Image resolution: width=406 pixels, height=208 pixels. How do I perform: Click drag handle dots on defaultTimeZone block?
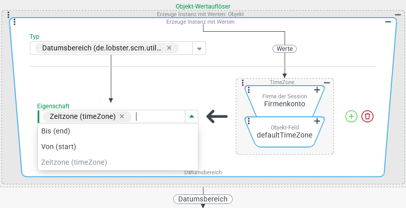(249, 121)
